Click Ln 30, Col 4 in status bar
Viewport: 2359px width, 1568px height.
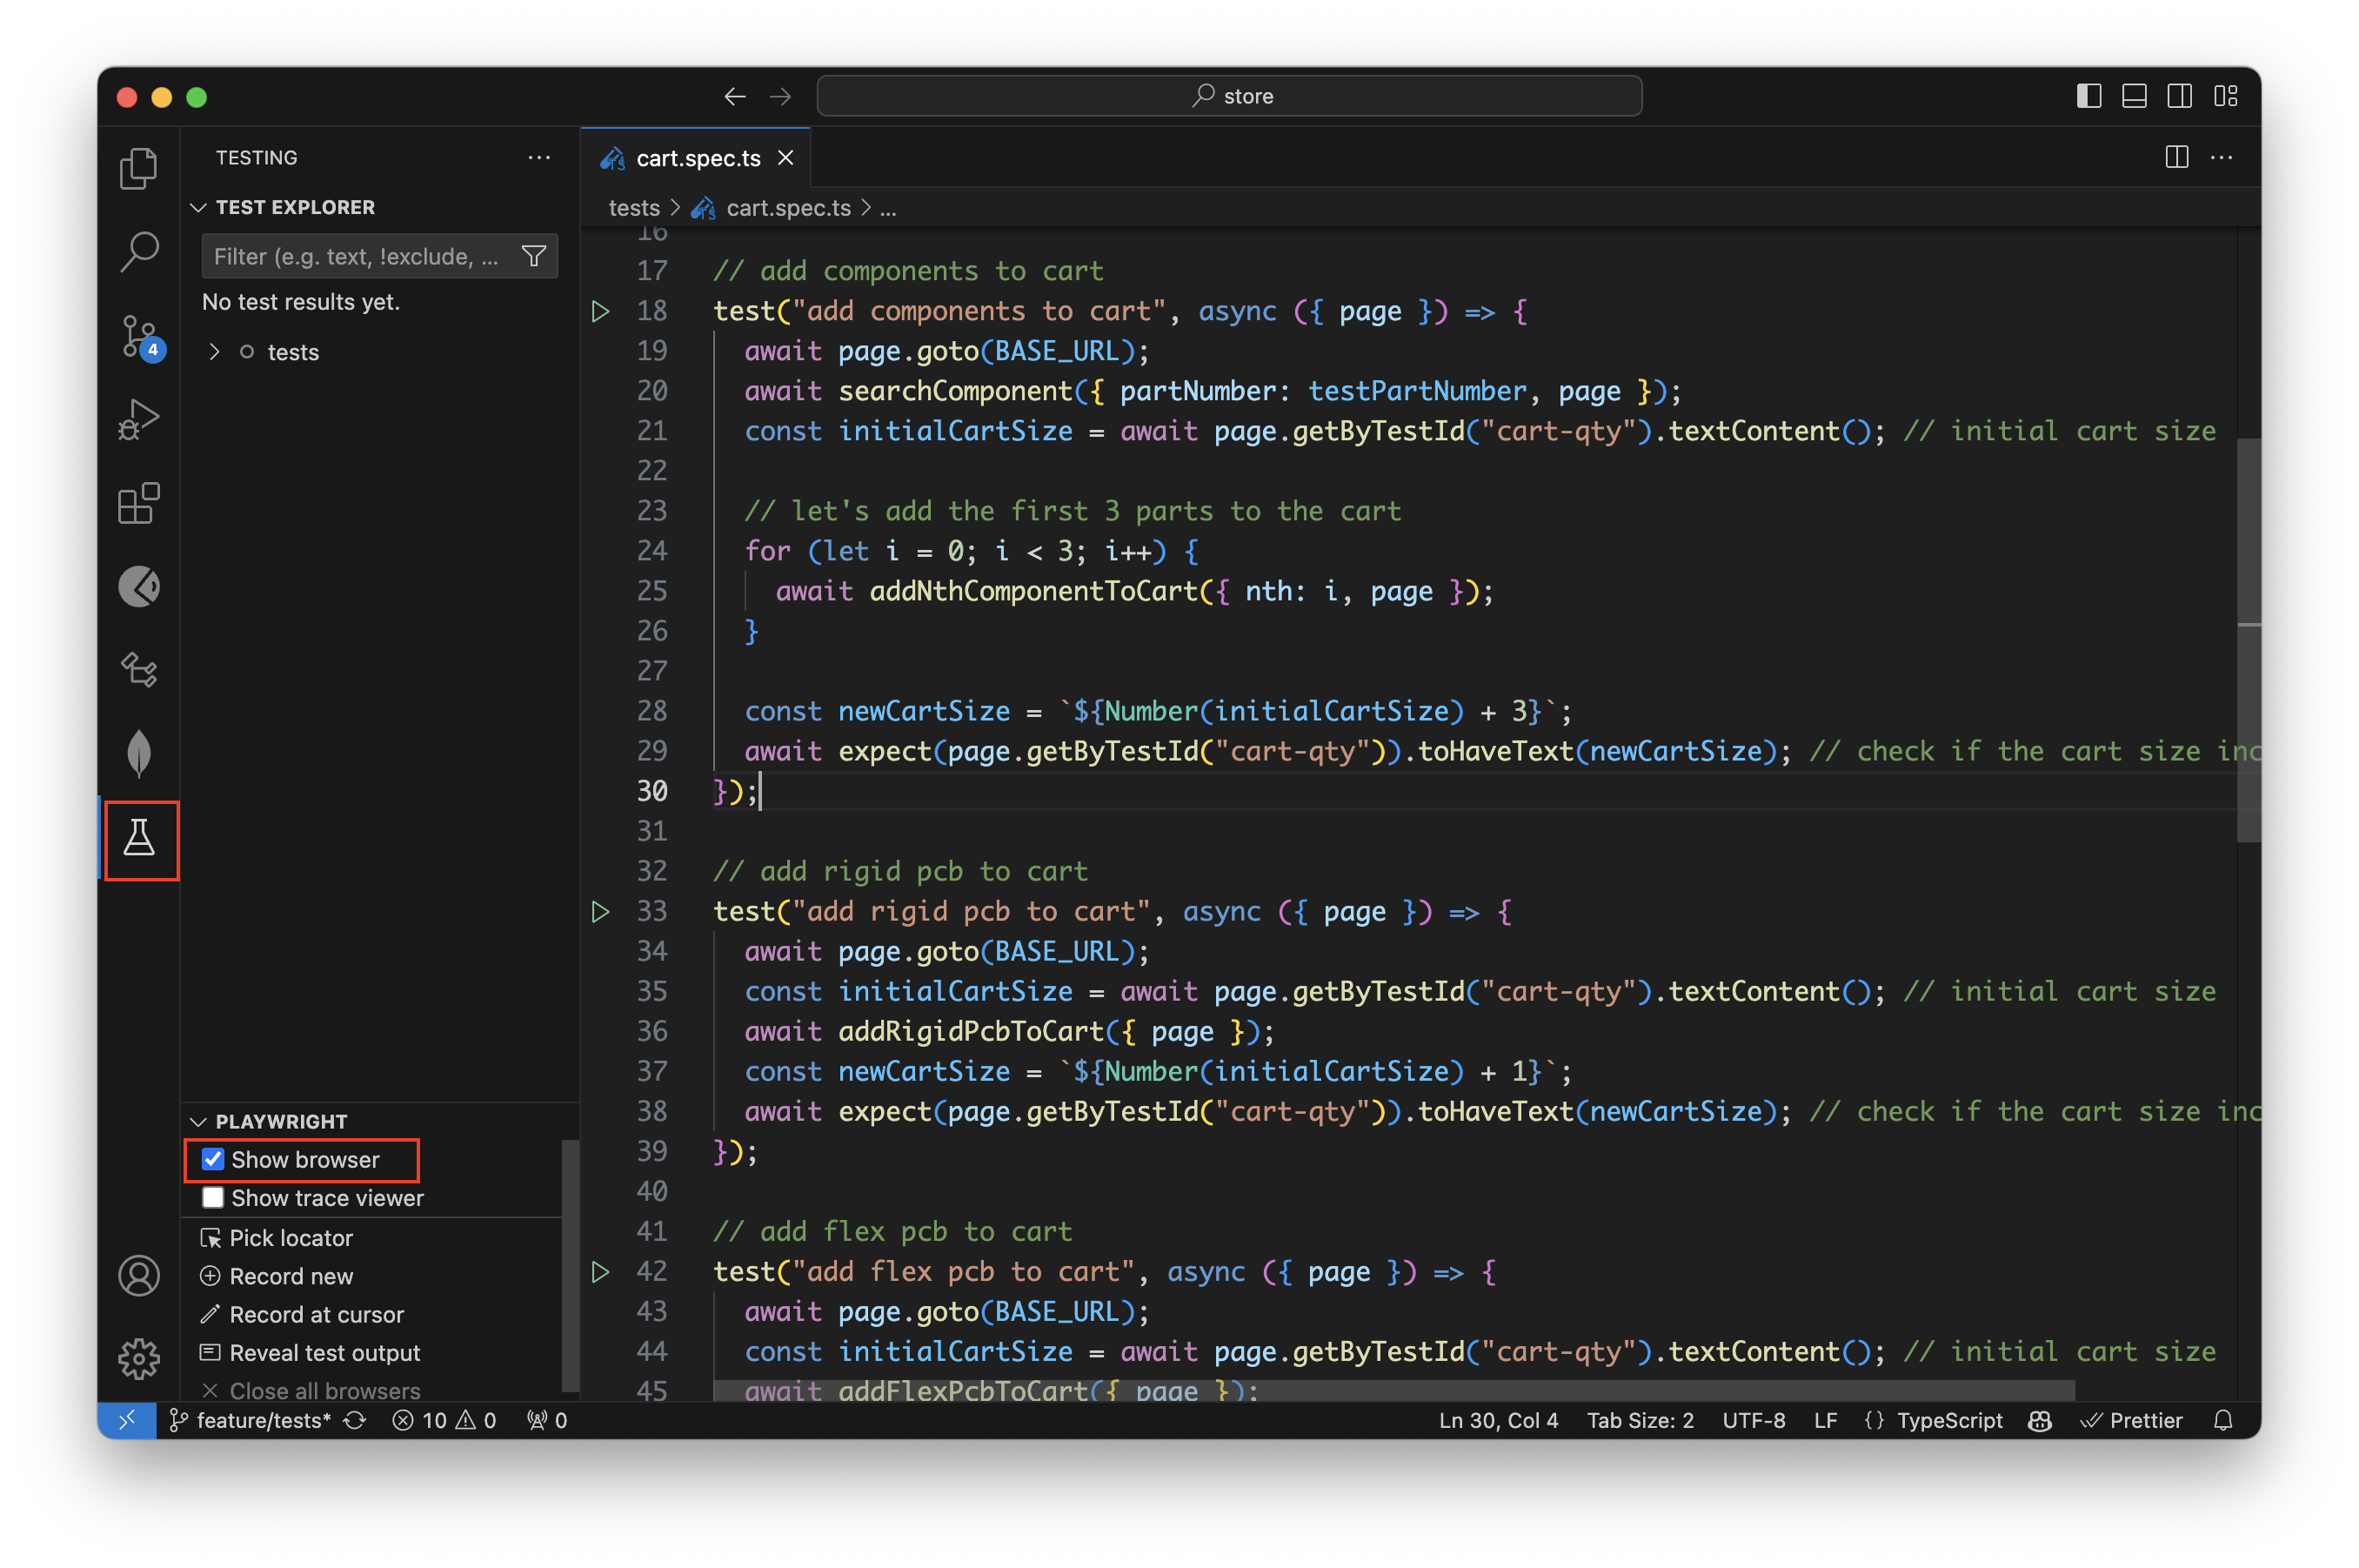1499,1420
